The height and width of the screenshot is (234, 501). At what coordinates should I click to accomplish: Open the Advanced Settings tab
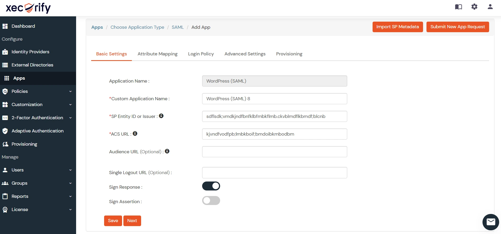pyautogui.click(x=245, y=54)
